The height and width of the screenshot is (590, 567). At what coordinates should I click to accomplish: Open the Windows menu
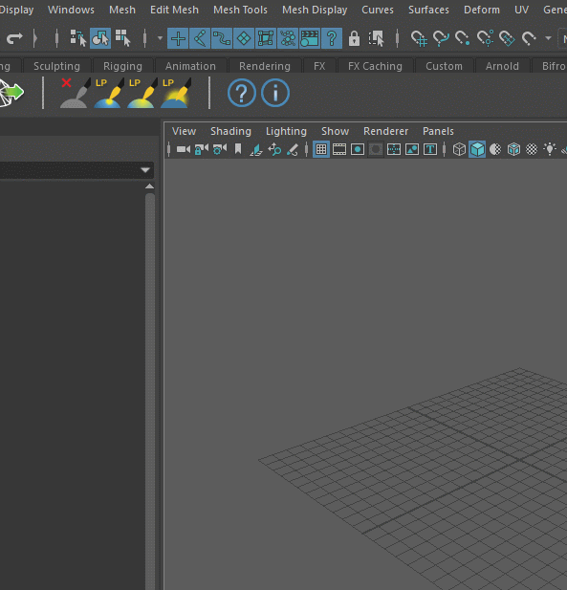[71, 10]
